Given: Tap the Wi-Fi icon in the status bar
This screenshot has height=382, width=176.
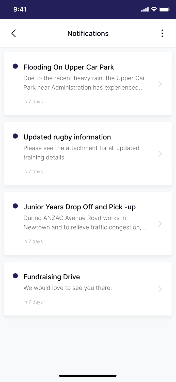Looking at the screenshot, I should coord(153,9).
